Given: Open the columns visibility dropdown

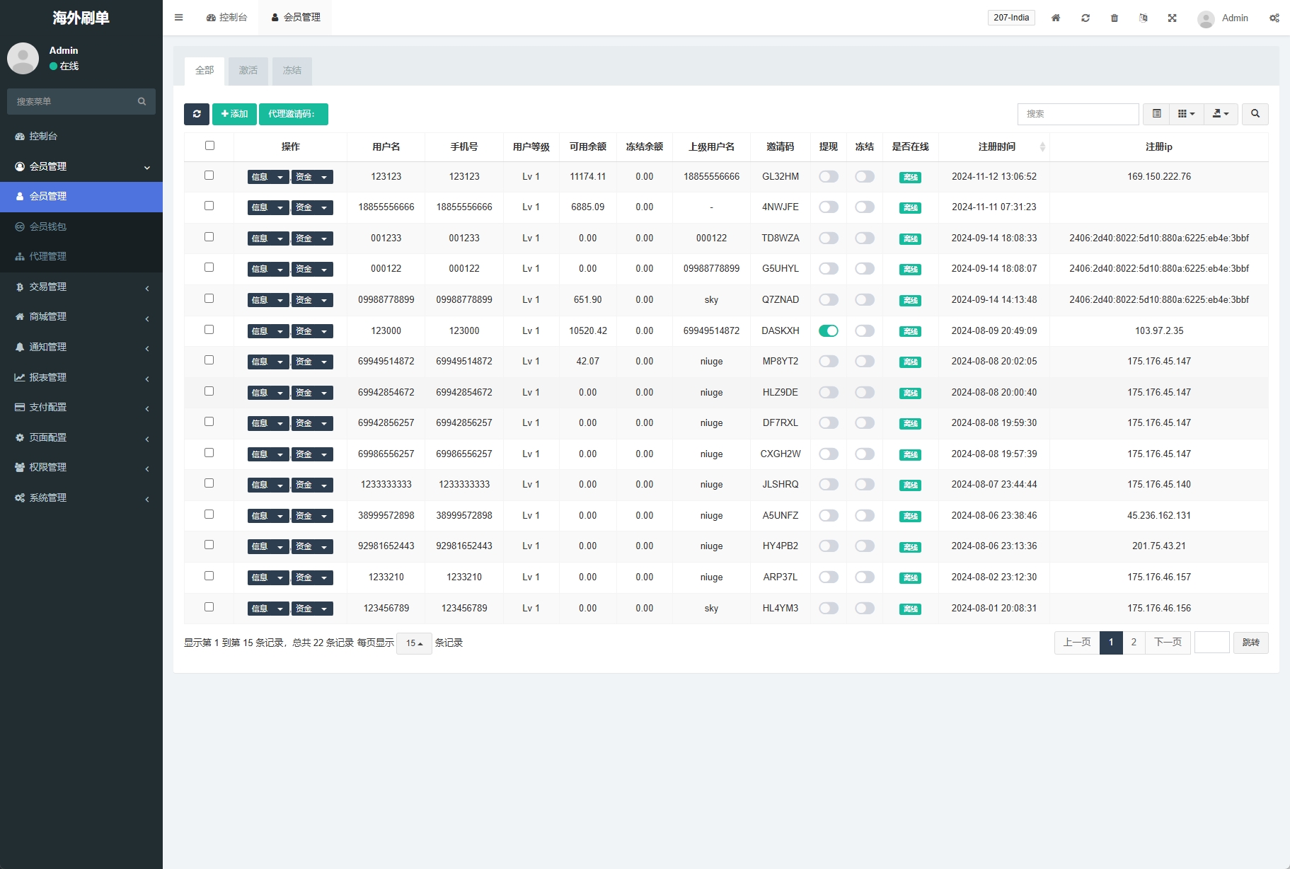Looking at the screenshot, I should click(1186, 114).
